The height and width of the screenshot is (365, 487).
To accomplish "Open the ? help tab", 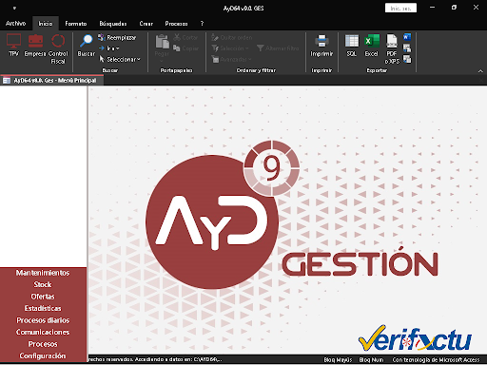I will pyautogui.click(x=202, y=24).
